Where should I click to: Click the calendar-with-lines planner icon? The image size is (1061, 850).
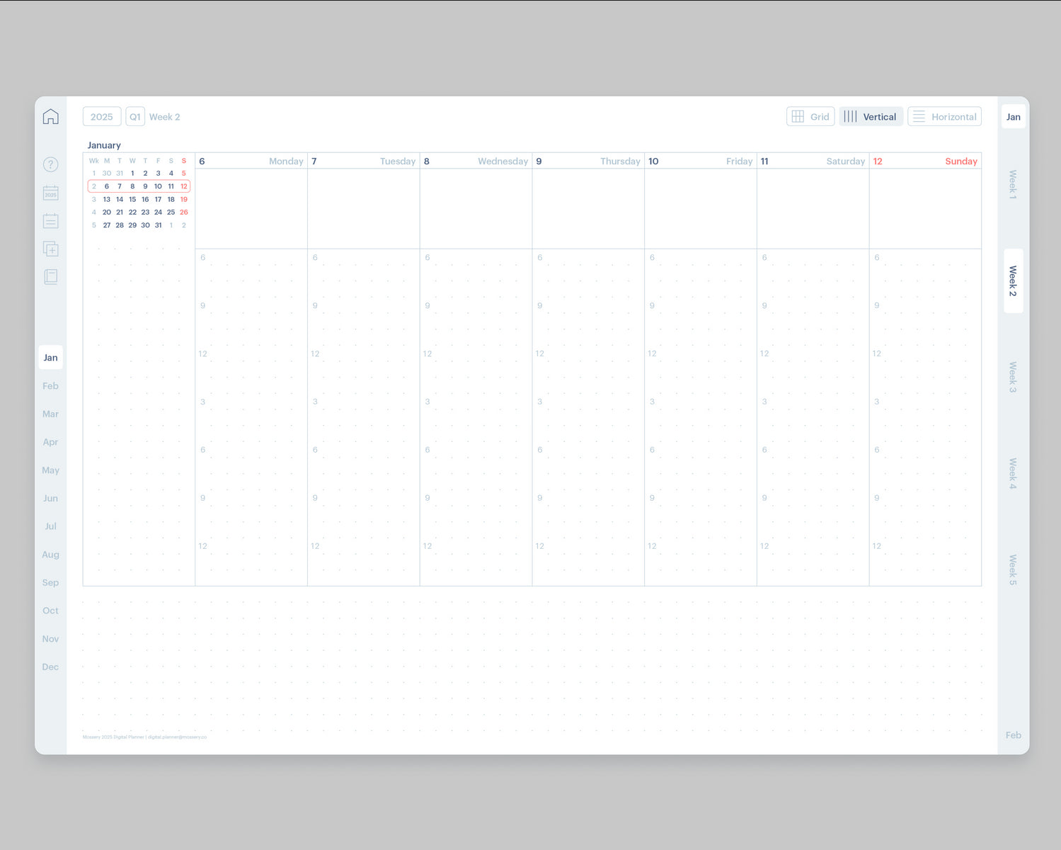pos(50,221)
